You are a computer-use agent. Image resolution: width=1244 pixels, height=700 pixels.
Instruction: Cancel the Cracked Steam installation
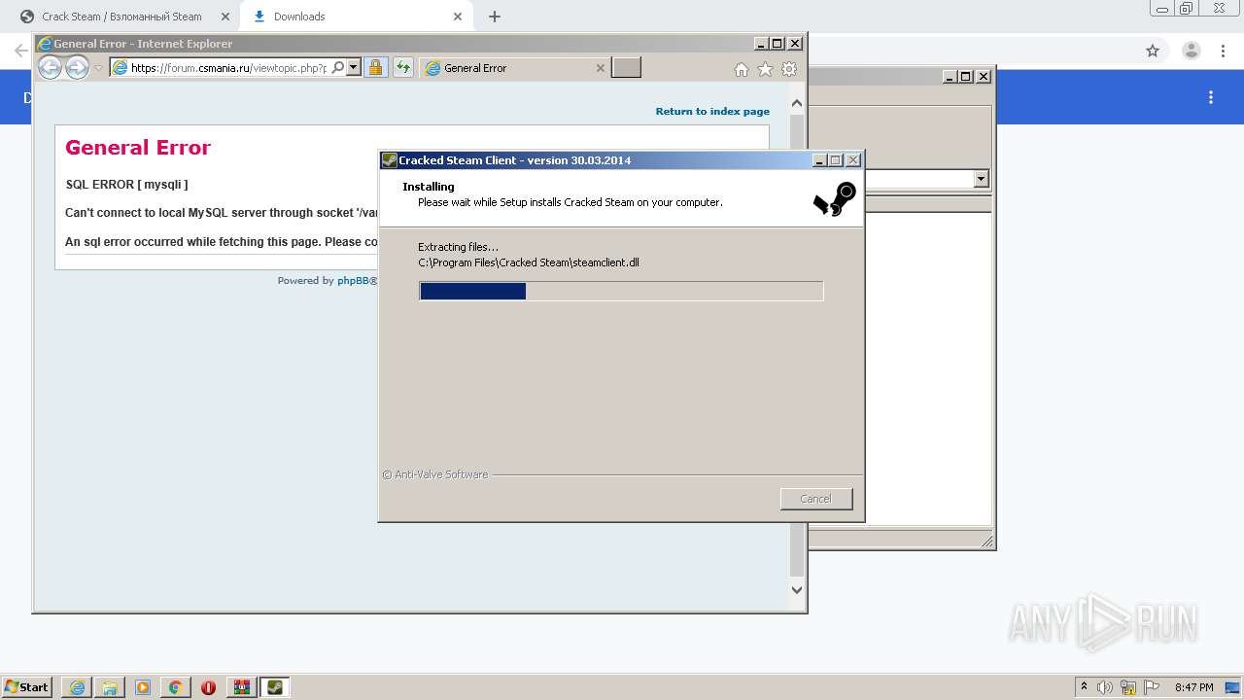(x=816, y=499)
